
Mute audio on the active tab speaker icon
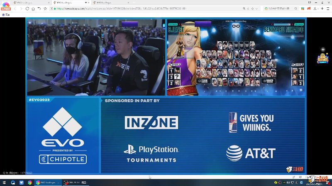86,3
